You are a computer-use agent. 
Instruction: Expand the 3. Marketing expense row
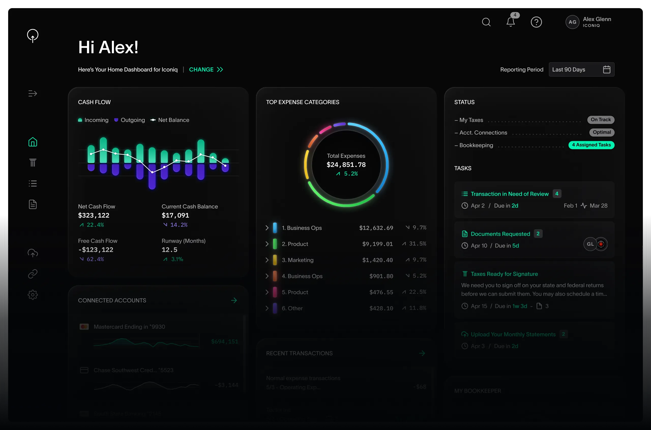pyautogui.click(x=267, y=260)
